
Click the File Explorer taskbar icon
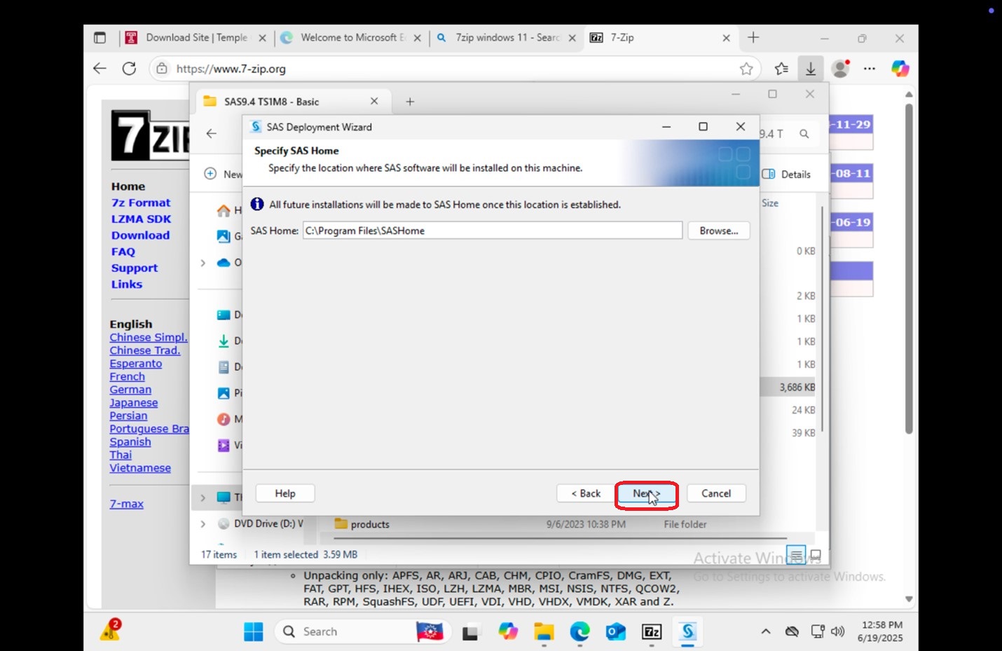(544, 631)
